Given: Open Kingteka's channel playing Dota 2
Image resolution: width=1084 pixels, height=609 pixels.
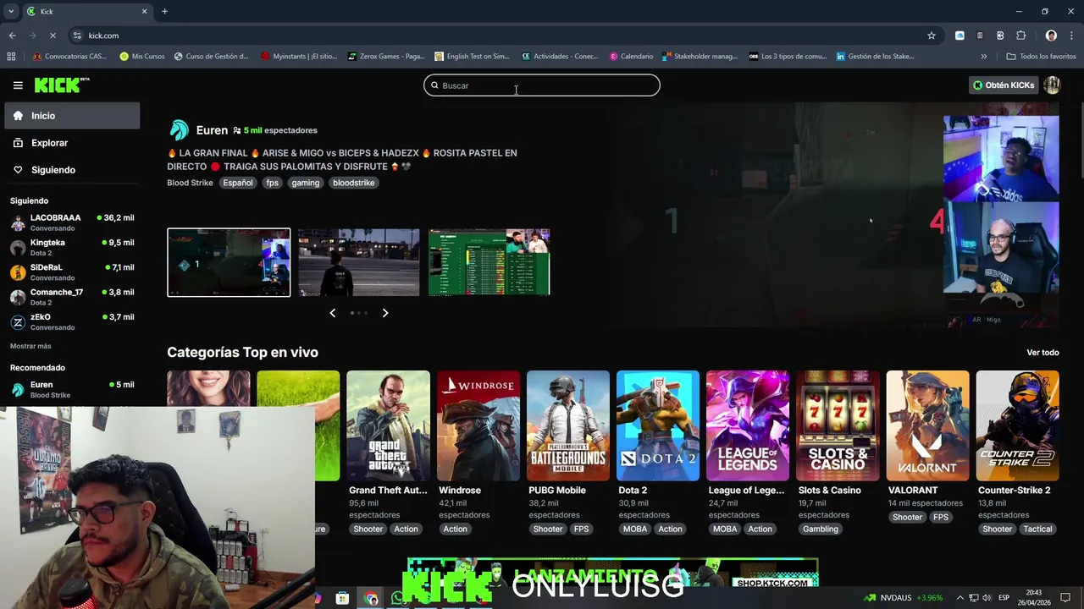Looking at the screenshot, I should (x=72, y=247).
